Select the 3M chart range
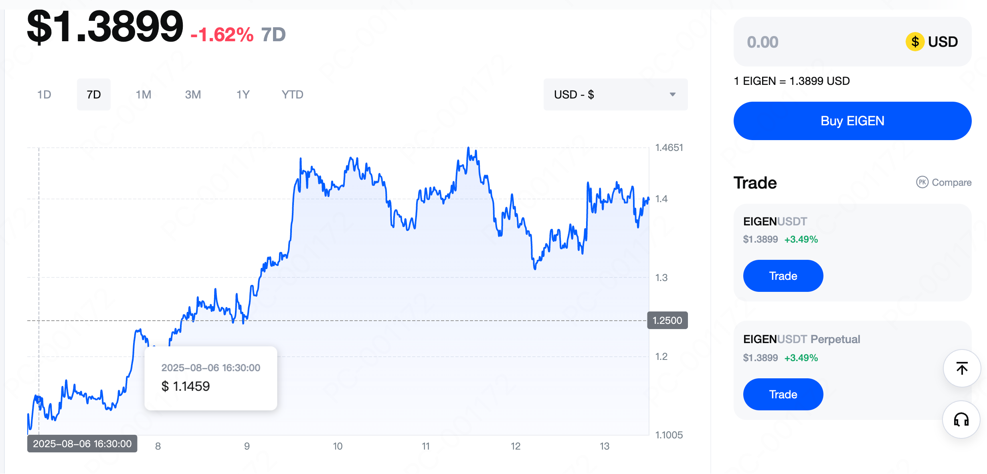The height and width of the screenshot is (474, 987). [193, 94]
